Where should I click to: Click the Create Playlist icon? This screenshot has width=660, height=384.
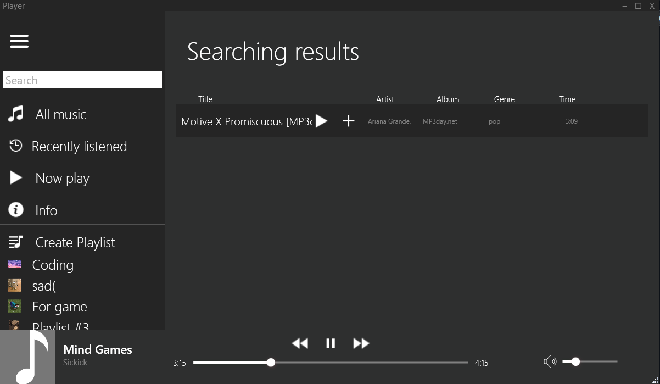pyautogui.click(x=16, y=242)
